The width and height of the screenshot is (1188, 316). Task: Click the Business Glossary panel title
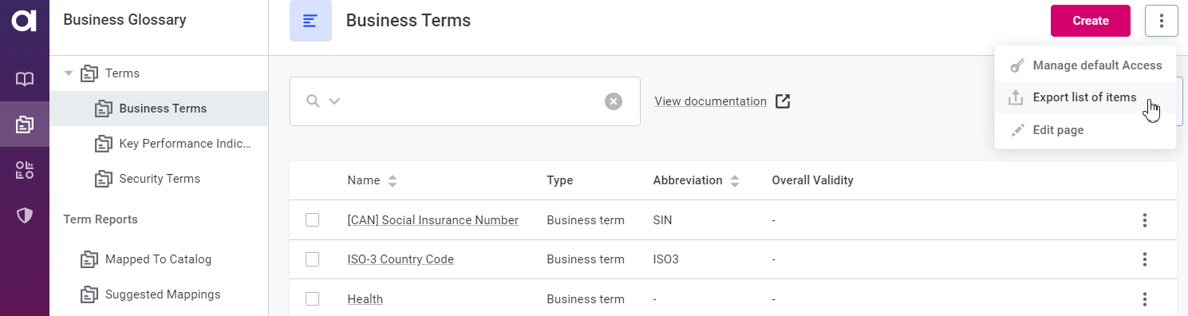(124, 20)
